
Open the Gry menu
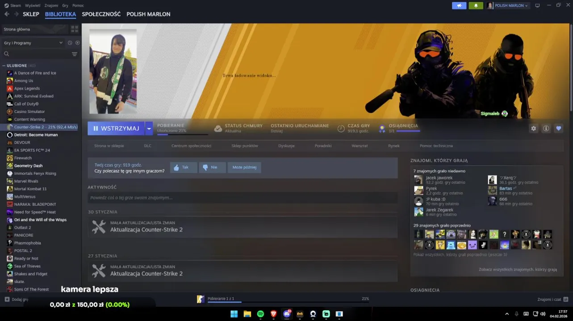pyautogui.click(x=65, y=5)
